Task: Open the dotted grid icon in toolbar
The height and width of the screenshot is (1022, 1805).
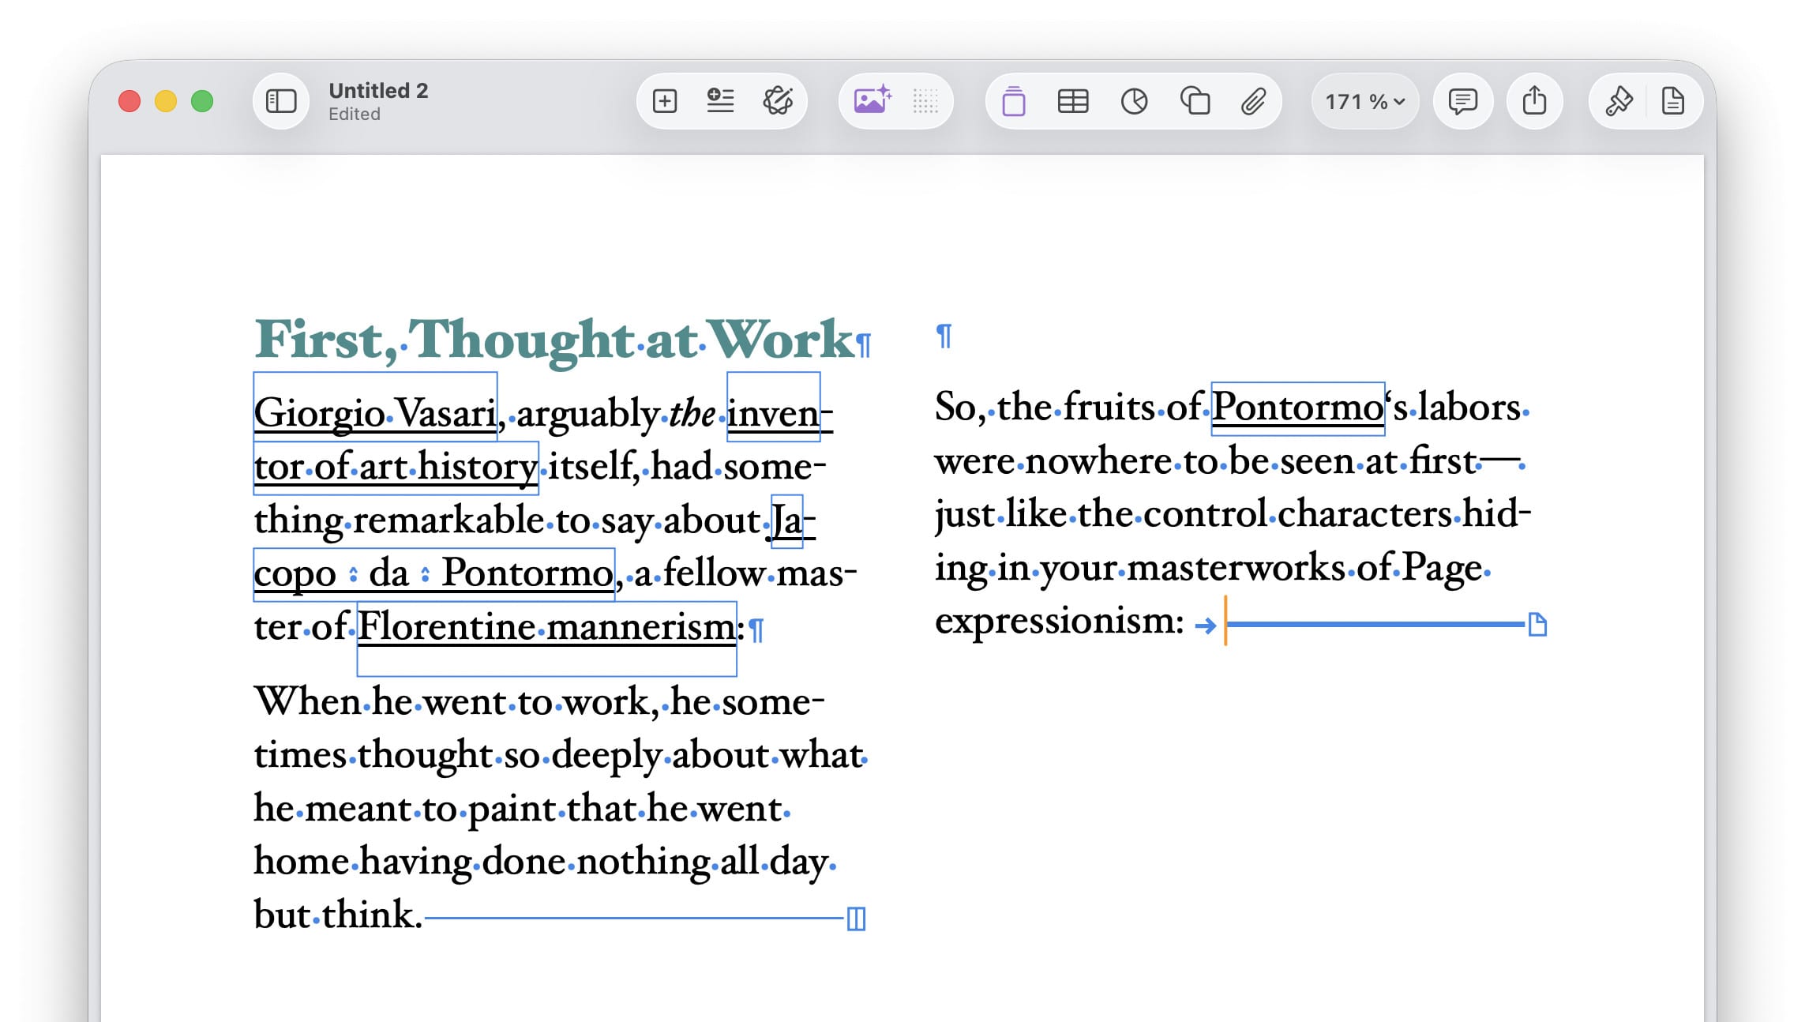Action: coord(925,101)
